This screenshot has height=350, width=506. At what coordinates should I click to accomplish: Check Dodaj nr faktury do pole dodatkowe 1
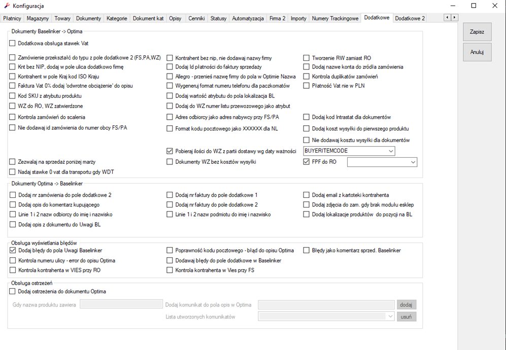(170, 195)
